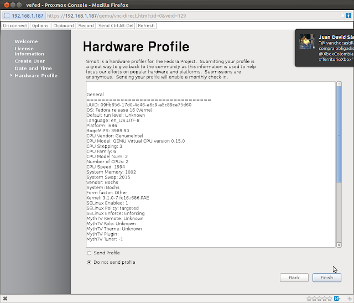
Task: Click 'Language: en_US.UTF-8' line
Action: pyautogui.click(x=113, y=120)
